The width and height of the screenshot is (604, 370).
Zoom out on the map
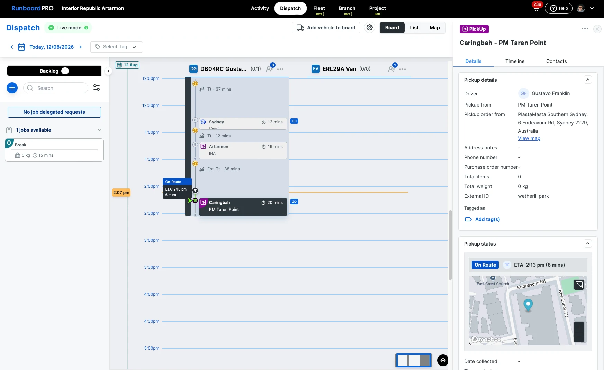click(x=579, y=337)
